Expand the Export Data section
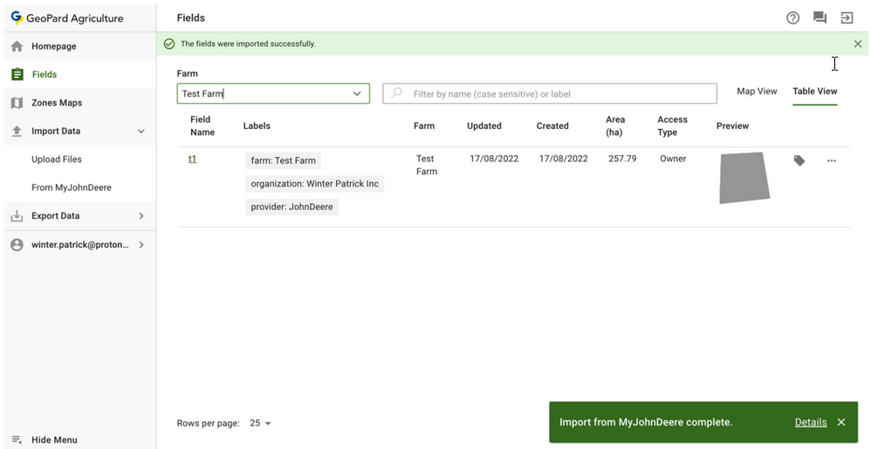Viewport: 871px width, 449px height. [x=141, y=215]
